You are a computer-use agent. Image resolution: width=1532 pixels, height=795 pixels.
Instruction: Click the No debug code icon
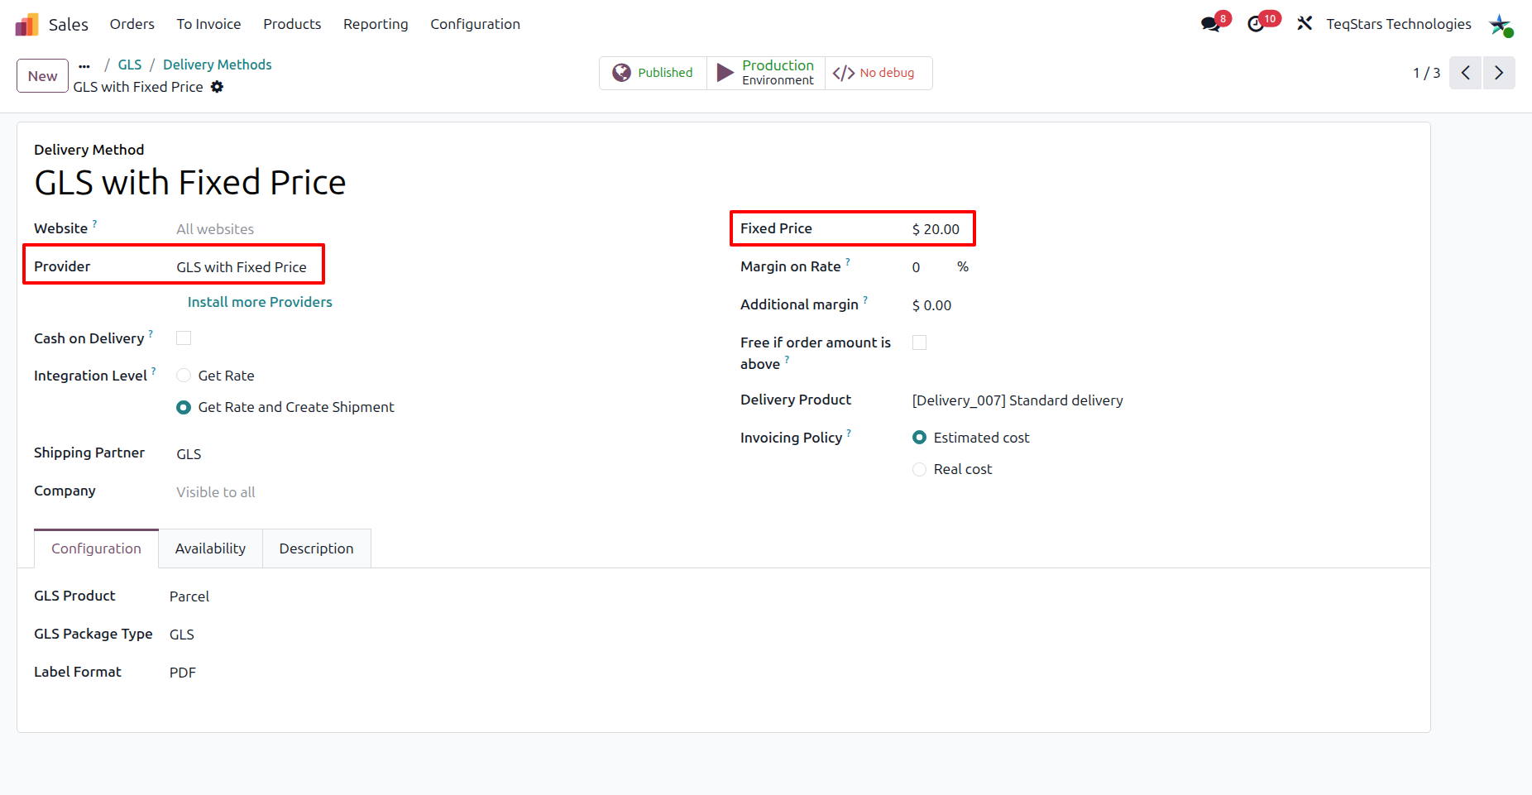[844, 73]
